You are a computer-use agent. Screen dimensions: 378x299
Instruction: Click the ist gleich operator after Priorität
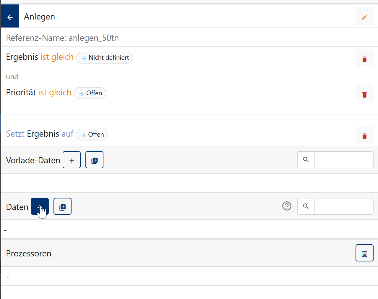pos(55,92)
